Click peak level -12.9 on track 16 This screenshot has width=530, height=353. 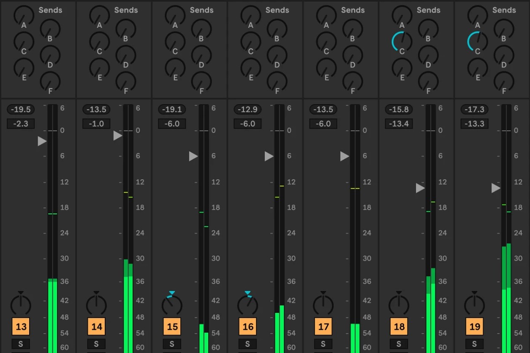tap(247, 110)
